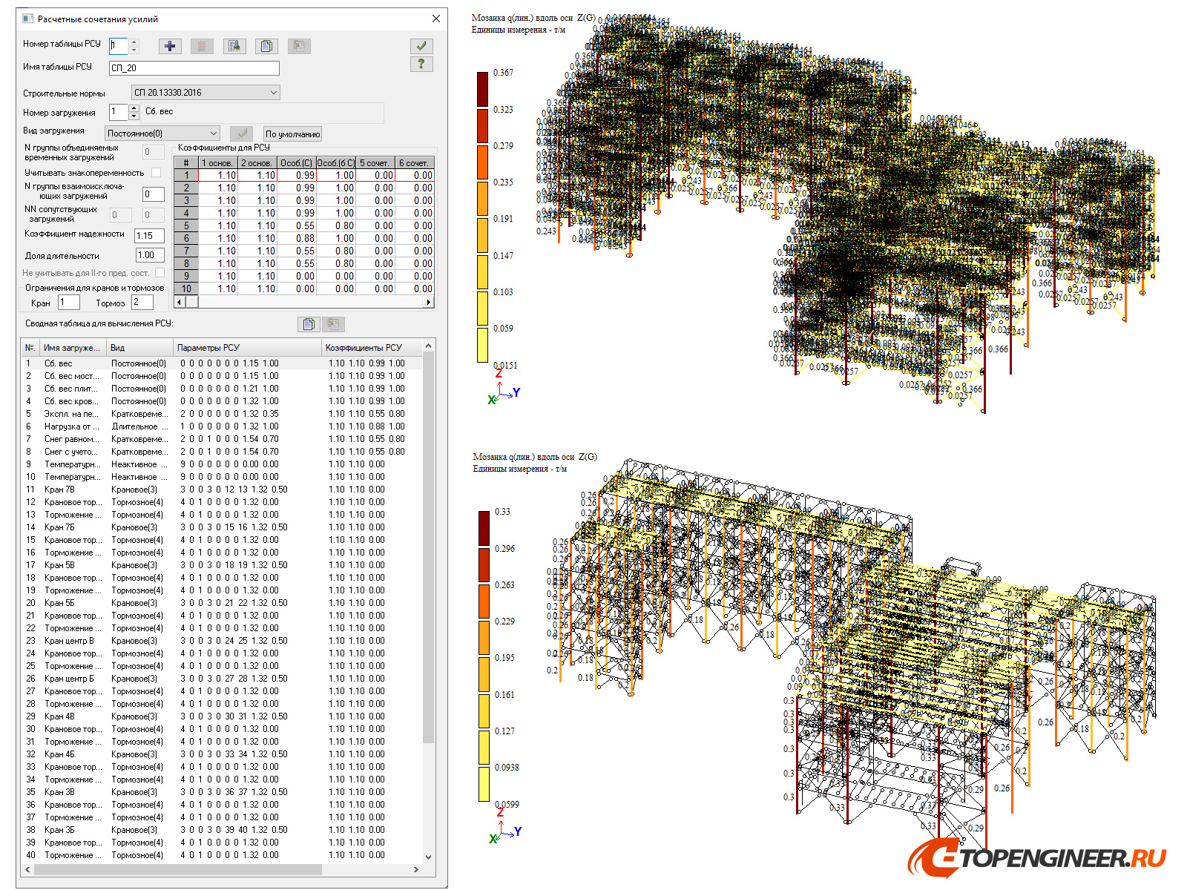Click the copy documents icon
The image size is (1187, 890).
tap(266, 46)
